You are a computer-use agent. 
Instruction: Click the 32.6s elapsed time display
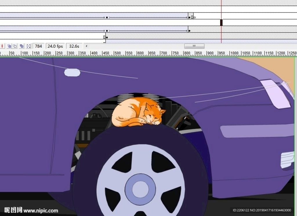(74, 46)
